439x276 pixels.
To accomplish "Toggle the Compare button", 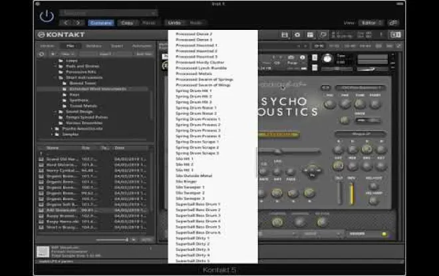I will [101, 23].
